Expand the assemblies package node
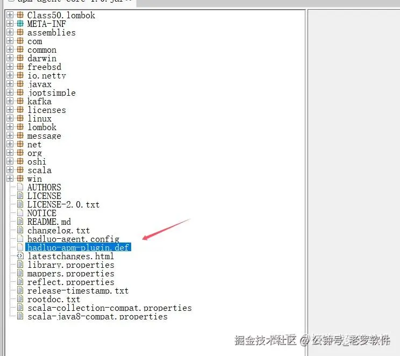Screen dimensions: 400x356 [10, 32]
